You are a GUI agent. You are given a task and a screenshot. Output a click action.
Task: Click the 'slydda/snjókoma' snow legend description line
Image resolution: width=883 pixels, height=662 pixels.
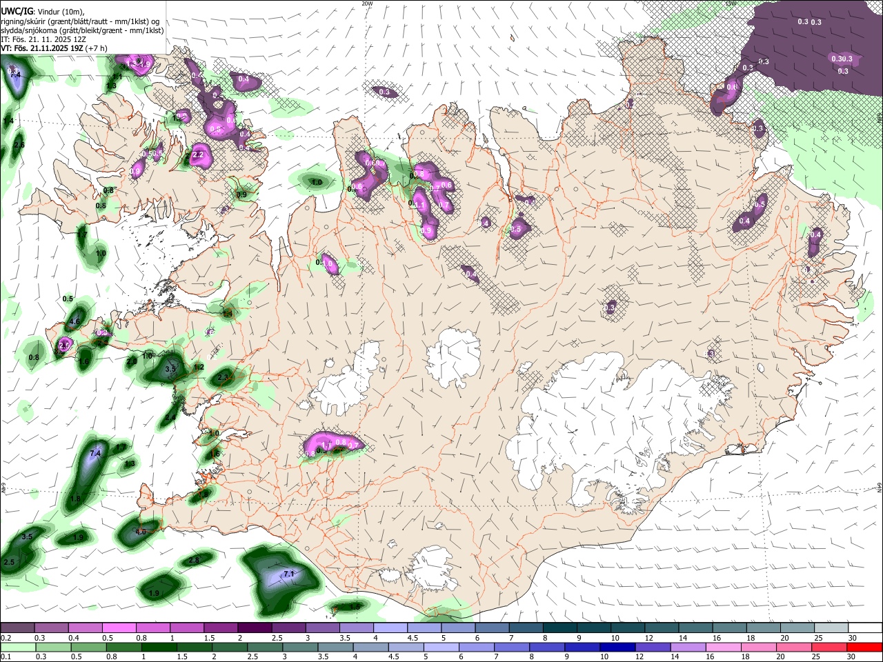click(82, 30)
